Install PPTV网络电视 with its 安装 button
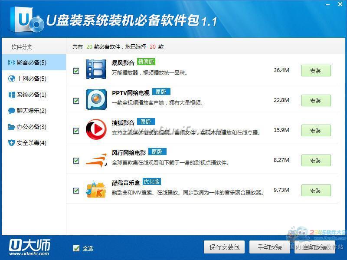This screenshot has height=260, width=347. click(316, 101)
